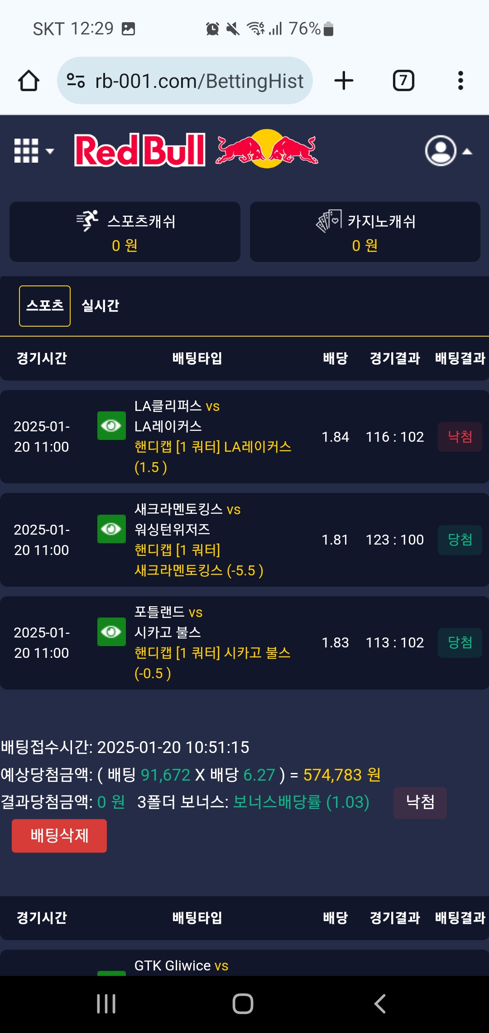Toggle eye icon for LA클리퍼스 match
This screenshot has width=489, height=1033.
pos(111,425)
